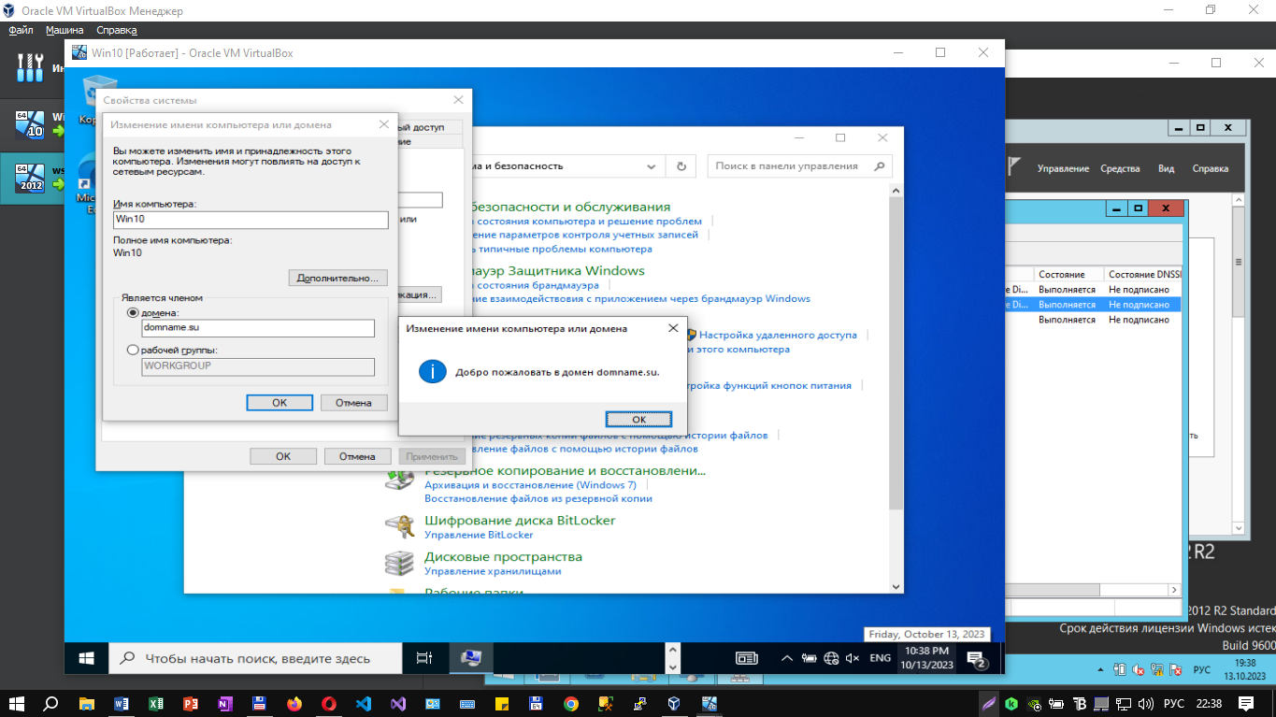Image resolution: width=1276 pixels, height=717 pixels.
Task: Open 'Средства' menu in Server Manager
Action: click(x=1120, y=168)
